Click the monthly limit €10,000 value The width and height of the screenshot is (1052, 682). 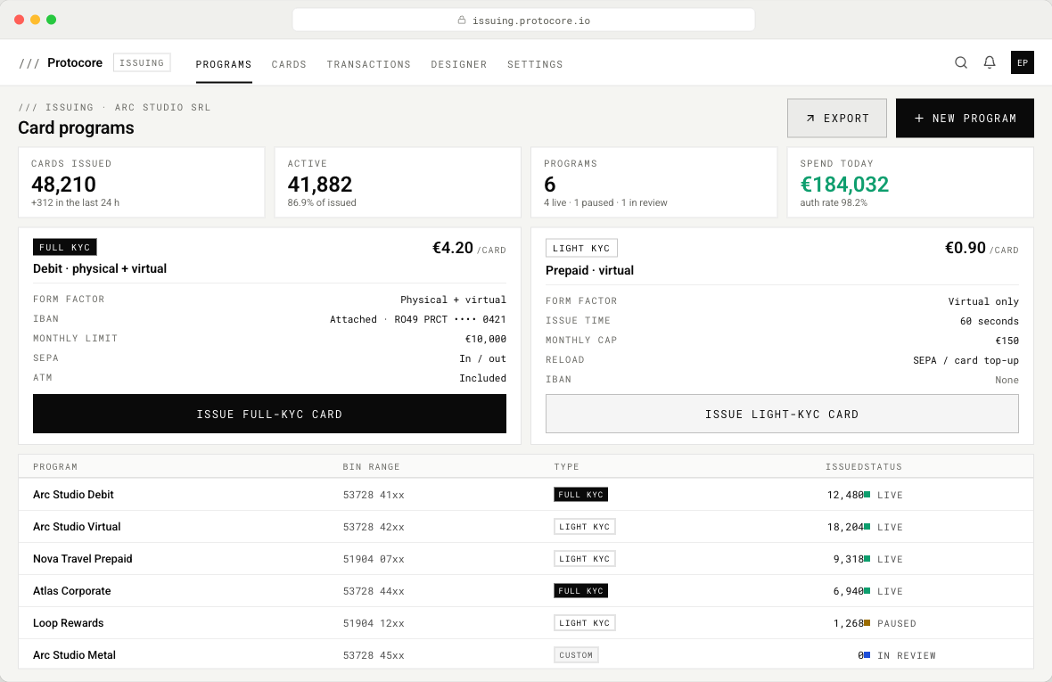point(486,339)
